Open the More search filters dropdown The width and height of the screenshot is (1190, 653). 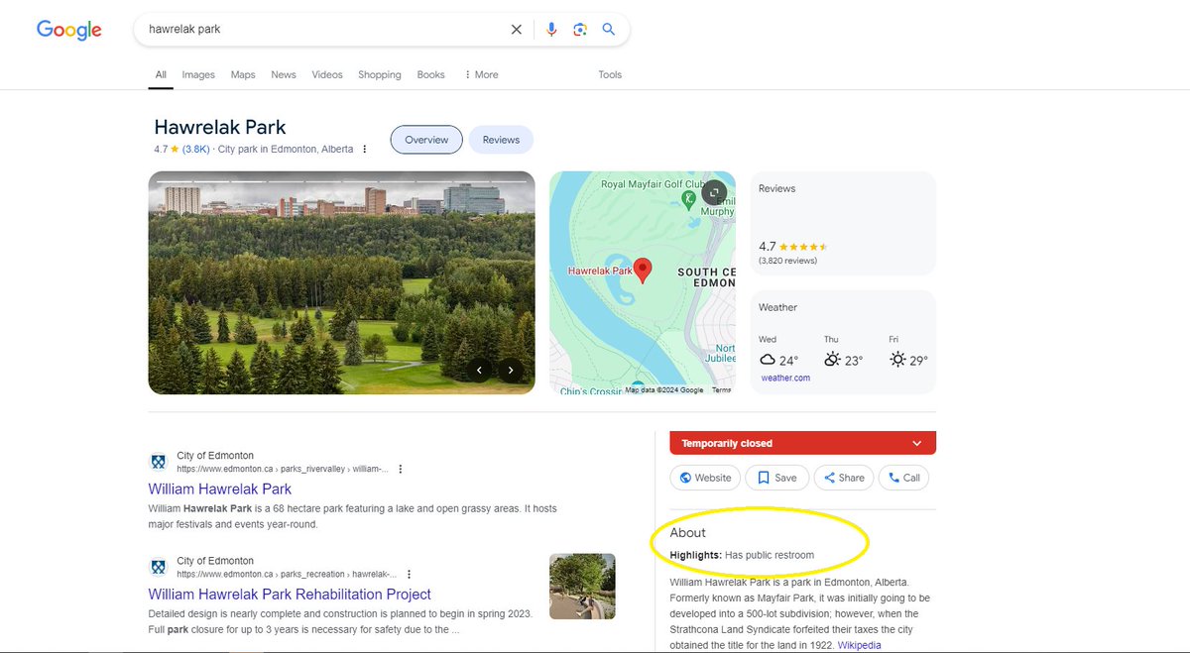click(x=481, y=74)
